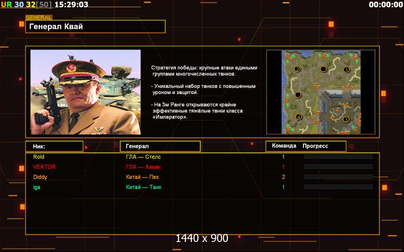Click VEKTOR's ГЛА — Химик general entry

coord(143,167)
